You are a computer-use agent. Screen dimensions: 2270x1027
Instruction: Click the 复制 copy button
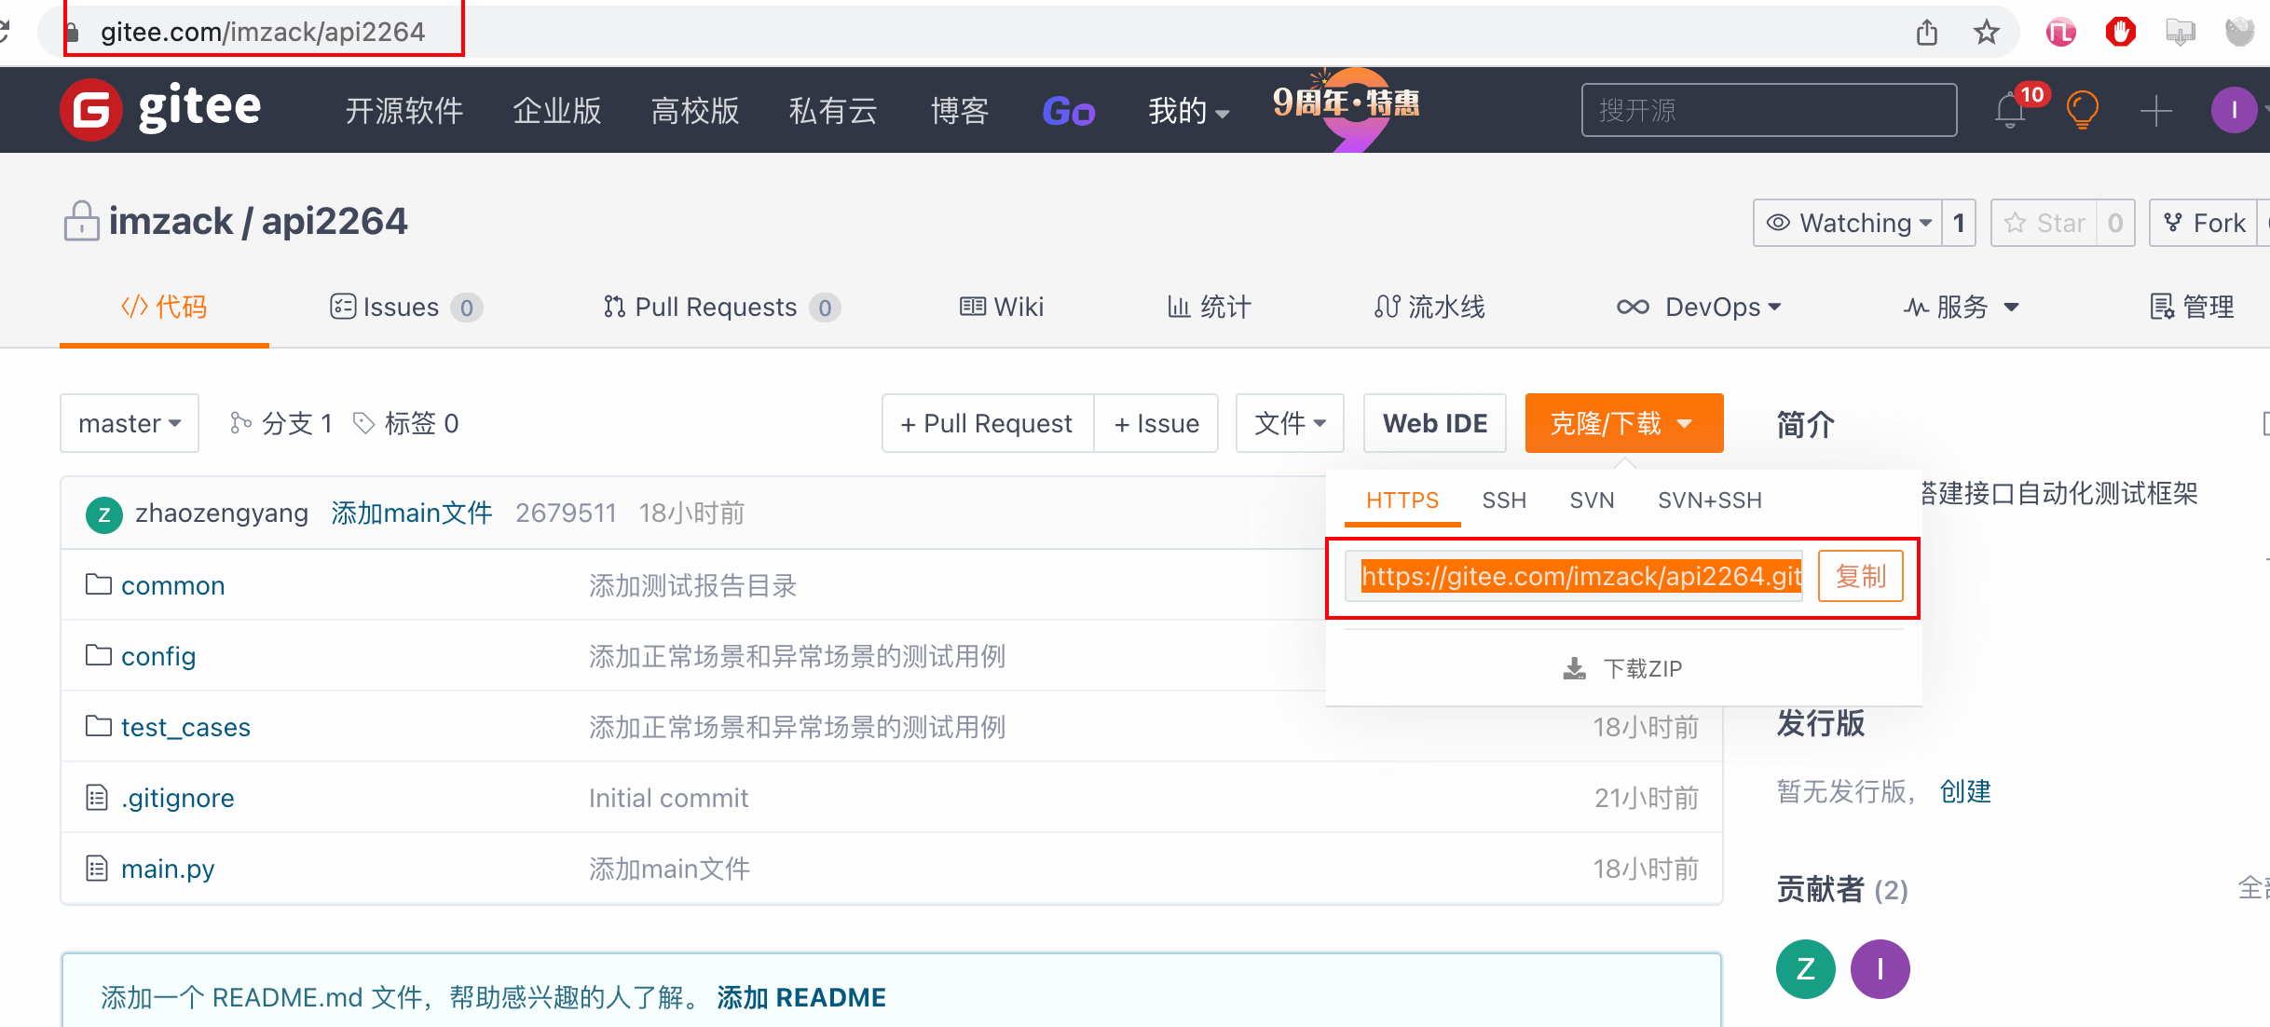[1860, 576]
